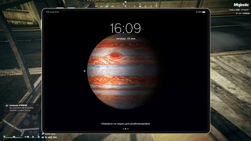This screenshot has width=251, height=141.
Task: Click the 'NW' marker on the compass
Action: click(x=107, y=6)
